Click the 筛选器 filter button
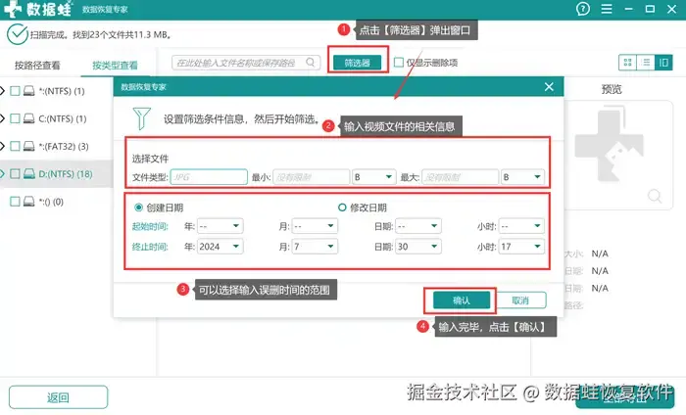Image resolution: width=686 pixels, height=415 pixels. [x=357, y=63]
